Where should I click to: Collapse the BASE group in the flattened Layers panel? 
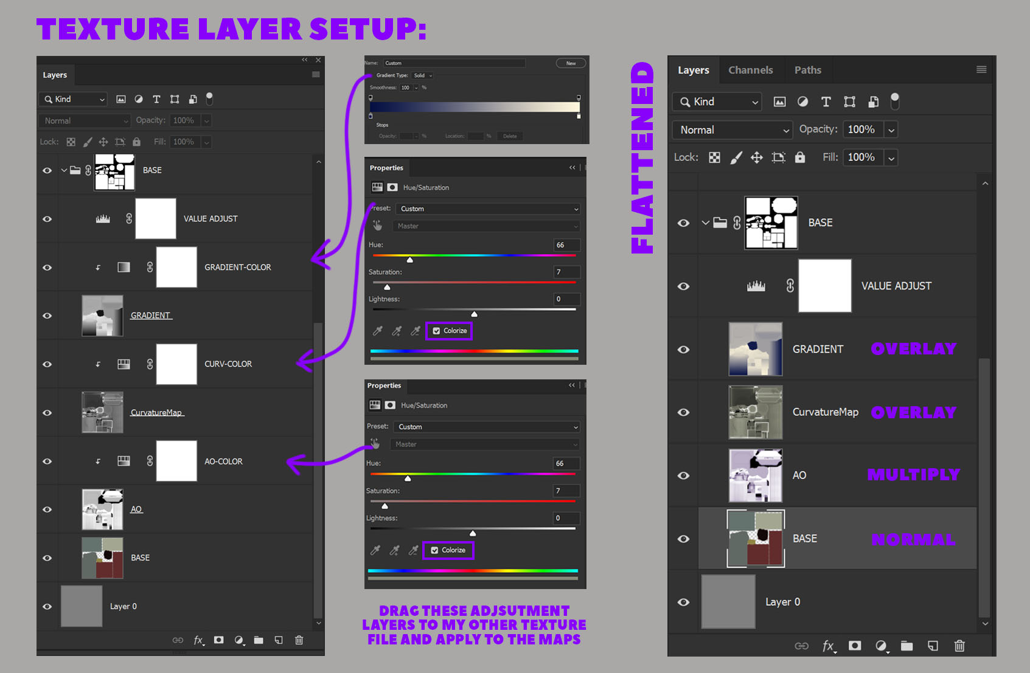(705, 223)
